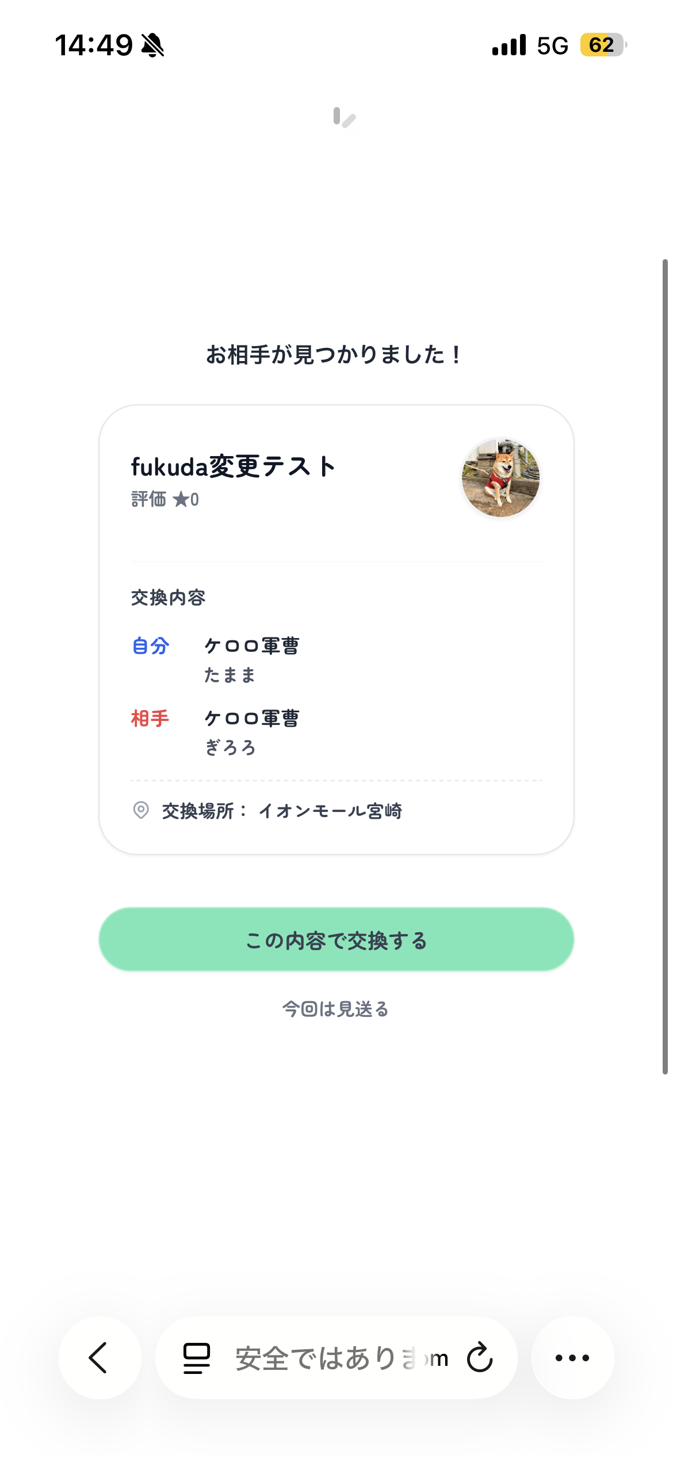Viewport: 673px width, 1458px height.
Task: Click the fukuda変更テスト user name
Action: tap(232, 466)
